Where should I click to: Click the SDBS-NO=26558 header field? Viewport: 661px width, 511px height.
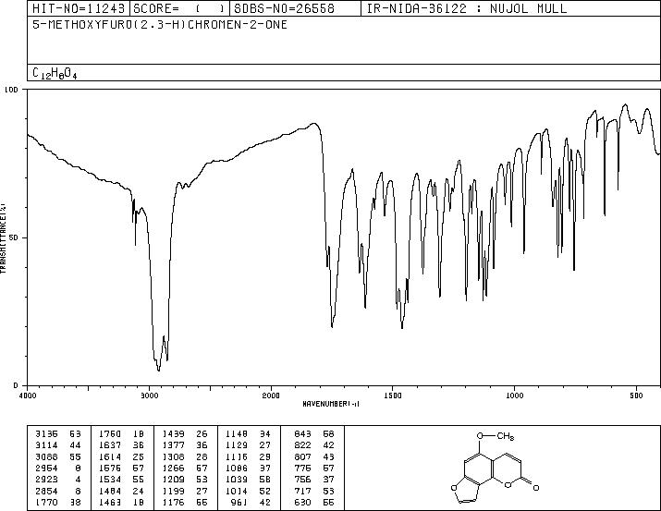coord(295,8)
